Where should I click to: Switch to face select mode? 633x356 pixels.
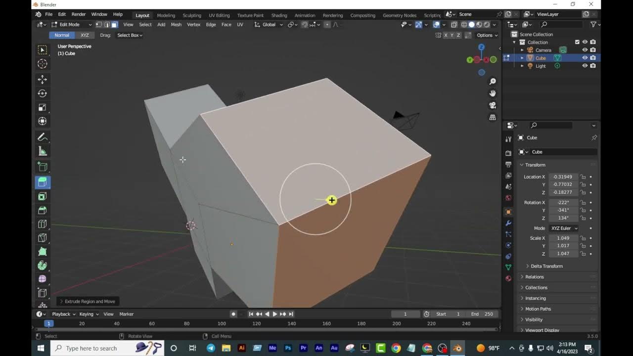click(114, 24)
